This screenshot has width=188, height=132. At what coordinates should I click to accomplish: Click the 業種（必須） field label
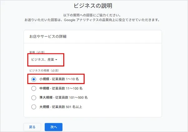click(x=37, y=52)
